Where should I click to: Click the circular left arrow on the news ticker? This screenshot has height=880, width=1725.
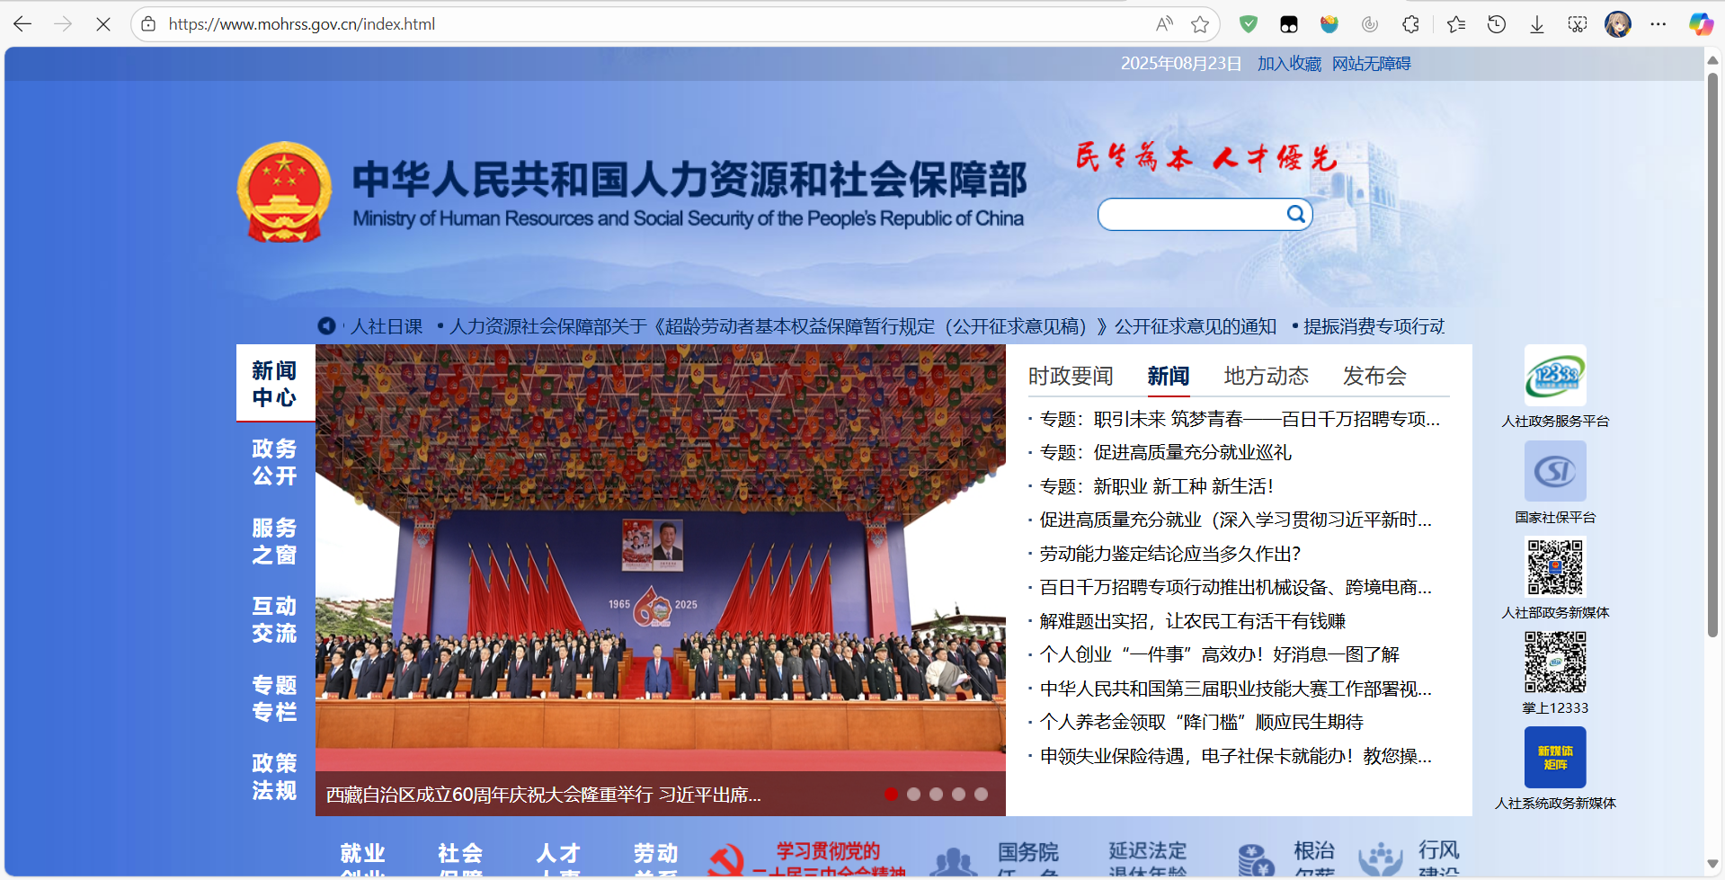326,326
